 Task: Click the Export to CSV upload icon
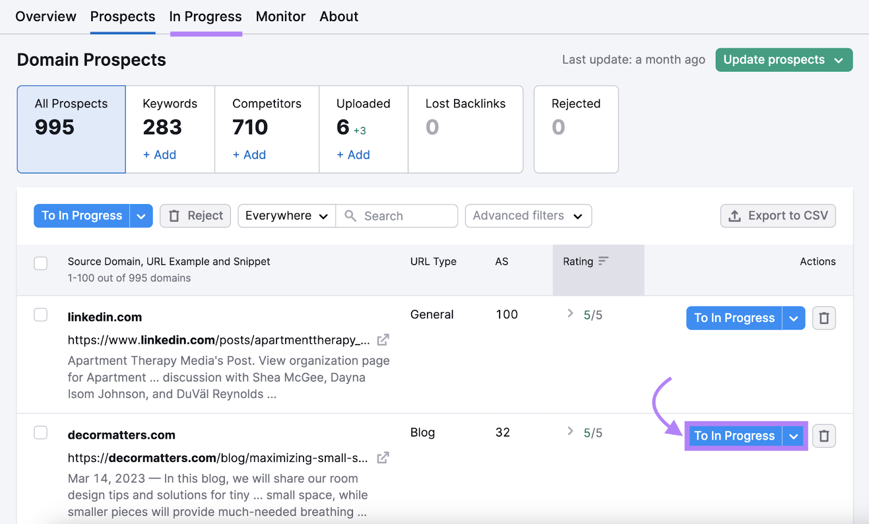pos(734,216)
